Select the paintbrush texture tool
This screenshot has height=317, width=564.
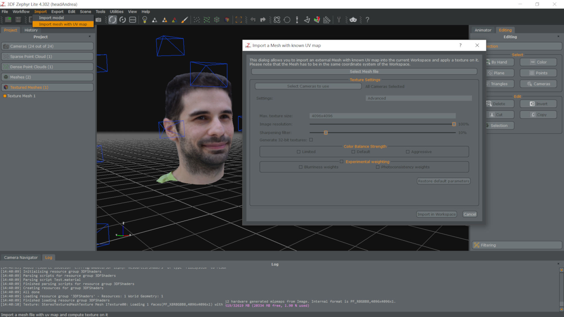pyautogui.click(x=184, y=20)
